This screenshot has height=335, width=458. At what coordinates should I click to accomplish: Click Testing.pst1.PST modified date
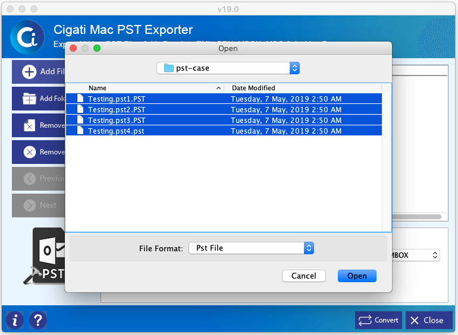(x=286, y=99)
